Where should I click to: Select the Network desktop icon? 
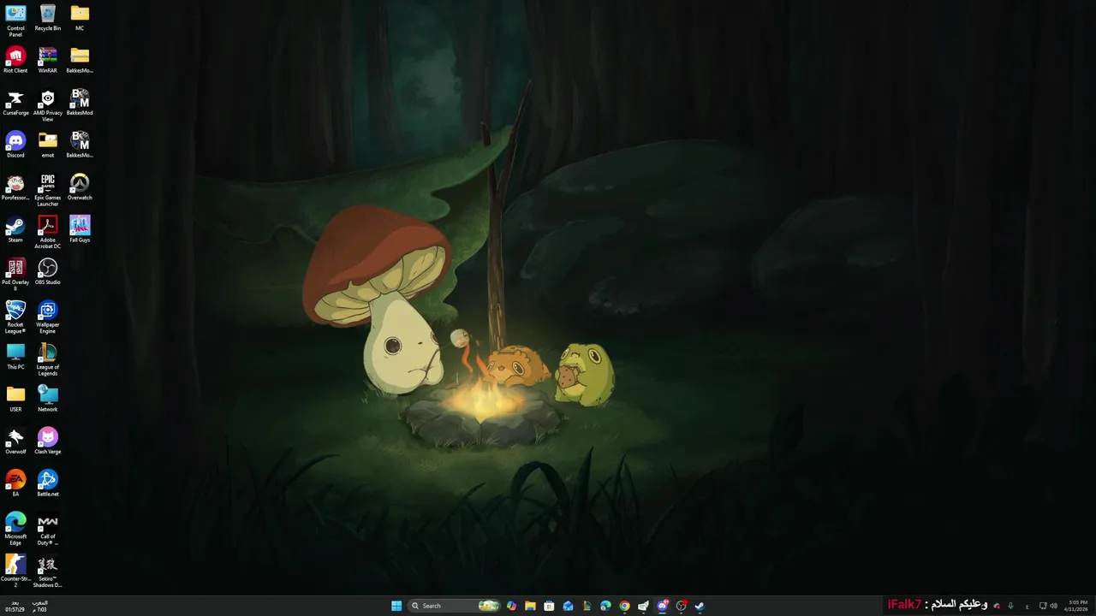[48, 399]
